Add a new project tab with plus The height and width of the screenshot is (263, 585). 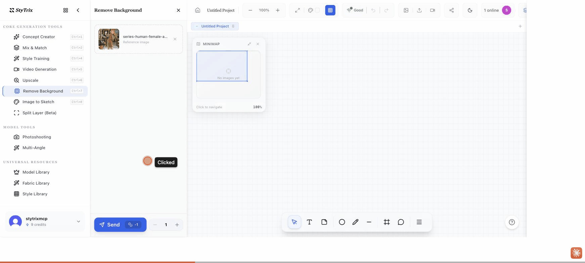coord(520,26)
